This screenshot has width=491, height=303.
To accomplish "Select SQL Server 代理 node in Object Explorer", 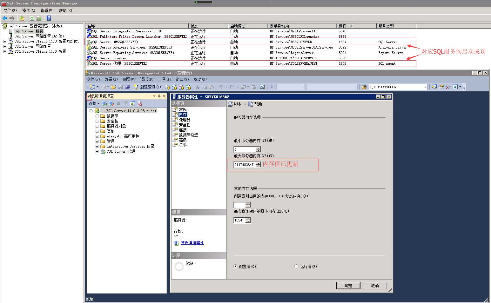I will point(121,152).
